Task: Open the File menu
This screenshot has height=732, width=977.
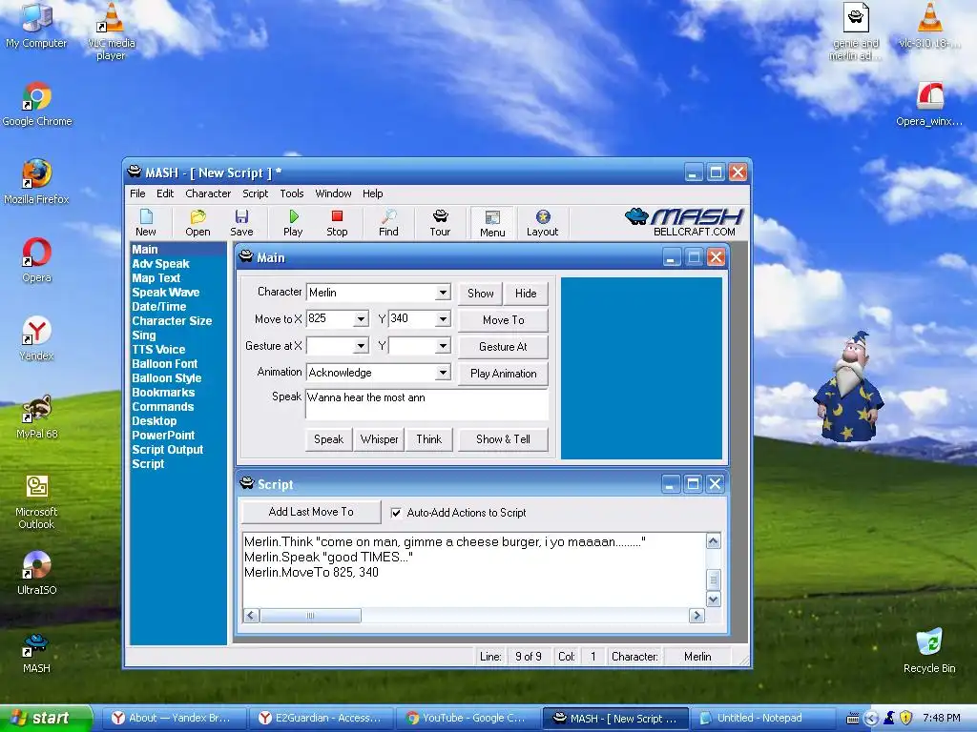Action: click(137, 193)
